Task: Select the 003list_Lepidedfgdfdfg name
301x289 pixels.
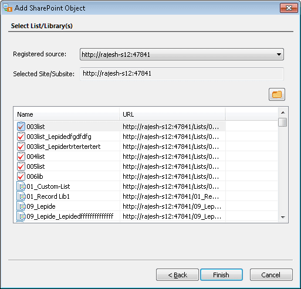Action: pyautogui.click(x=59, y=137)
